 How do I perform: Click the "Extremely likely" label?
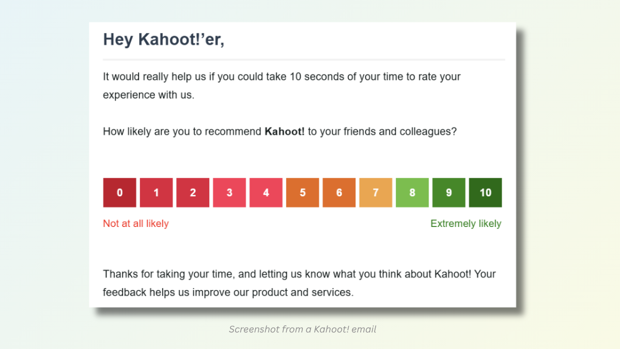pos(466,224)
